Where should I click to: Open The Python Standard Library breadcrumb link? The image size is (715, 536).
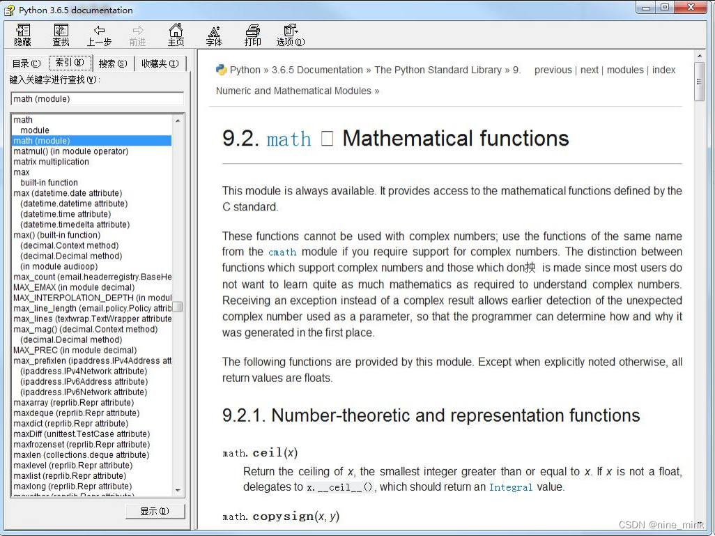point(438,70)
